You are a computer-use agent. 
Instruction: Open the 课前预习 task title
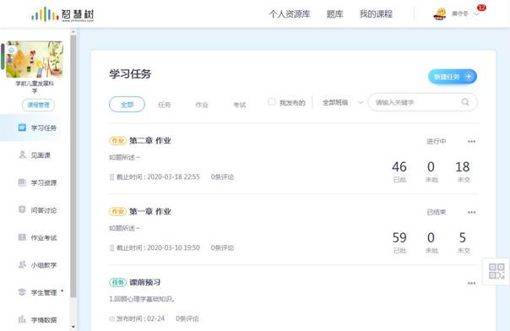coord(144,282)
